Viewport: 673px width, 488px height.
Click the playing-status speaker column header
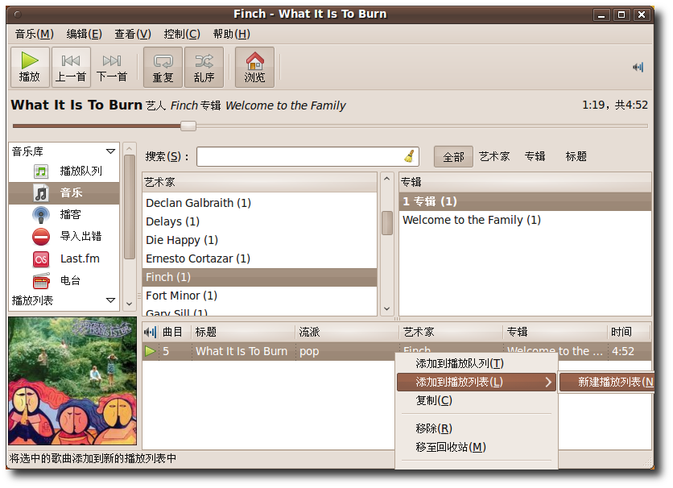pyautogui.click(x=151, y=332)
